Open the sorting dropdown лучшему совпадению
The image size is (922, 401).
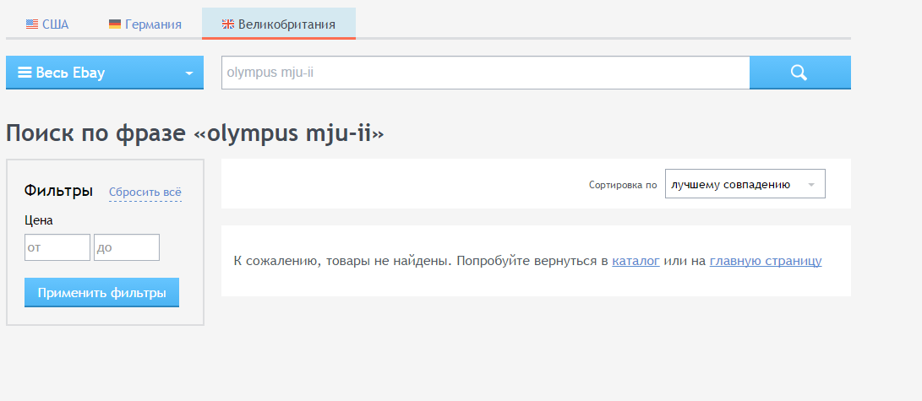(745, 184)
